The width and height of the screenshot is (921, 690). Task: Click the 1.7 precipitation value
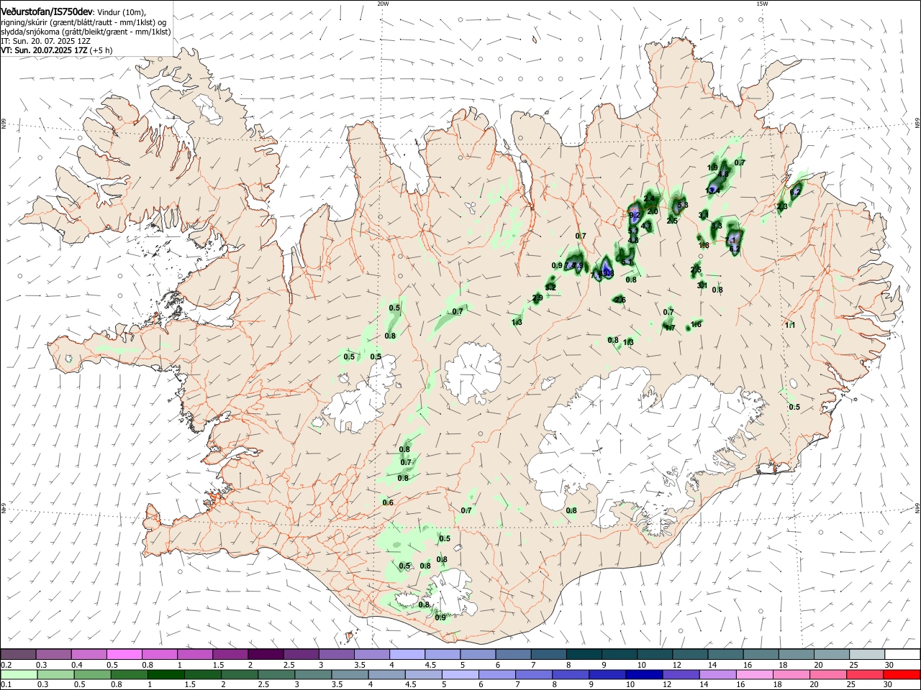(x=670, y=328)
